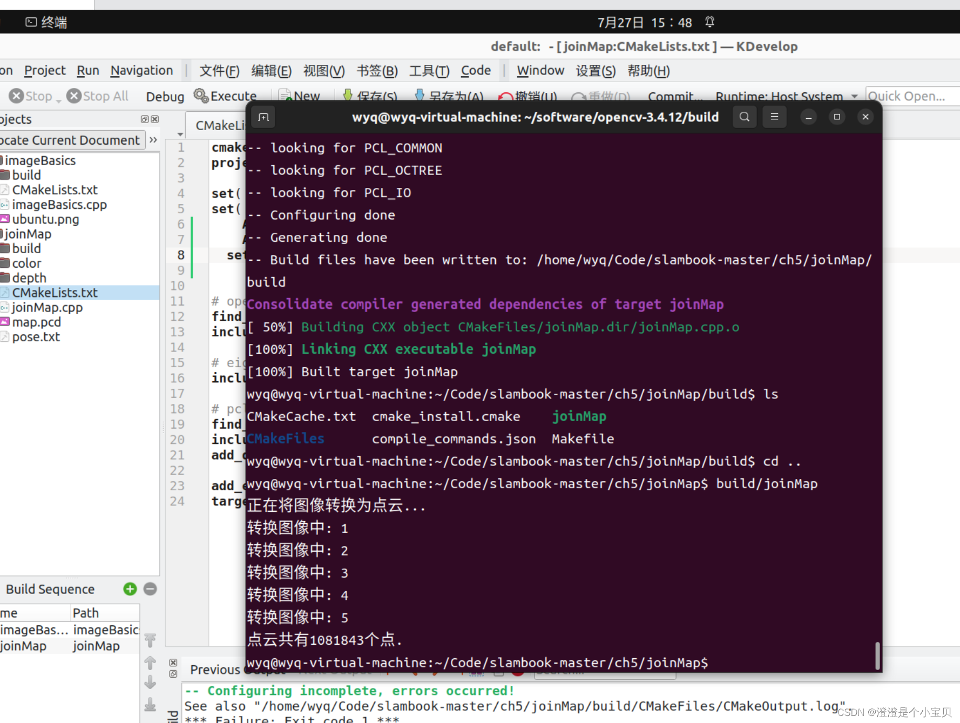960x723 pixels.
Task: Expand the Projects toolbar overflow chevron
Action: click(153, 140)
